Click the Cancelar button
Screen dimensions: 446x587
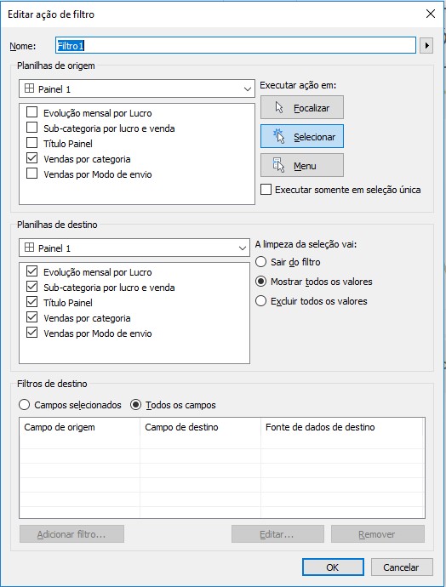pyautogui.click(x=402, y=567)
